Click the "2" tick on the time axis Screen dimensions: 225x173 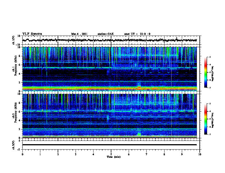click(58, 154)
